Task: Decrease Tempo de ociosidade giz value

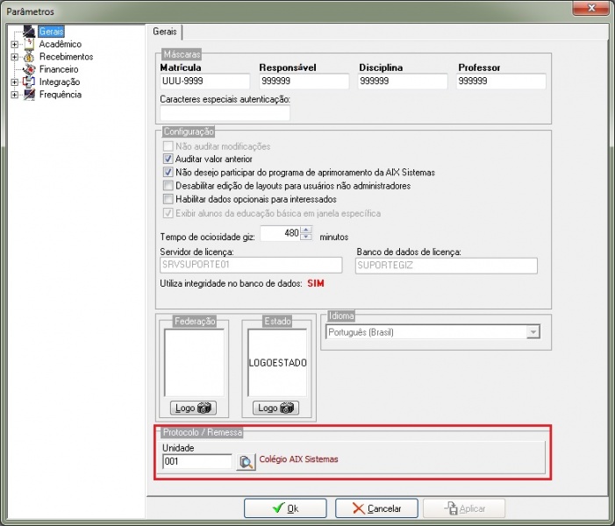Action: coord(307,237)
